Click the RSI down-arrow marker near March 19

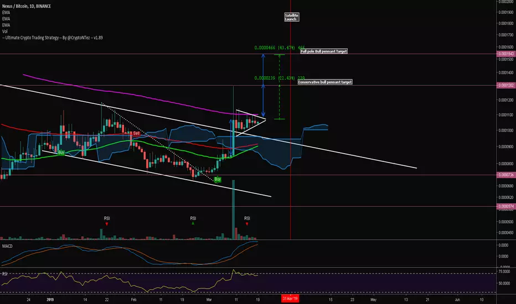click(247, 224)
